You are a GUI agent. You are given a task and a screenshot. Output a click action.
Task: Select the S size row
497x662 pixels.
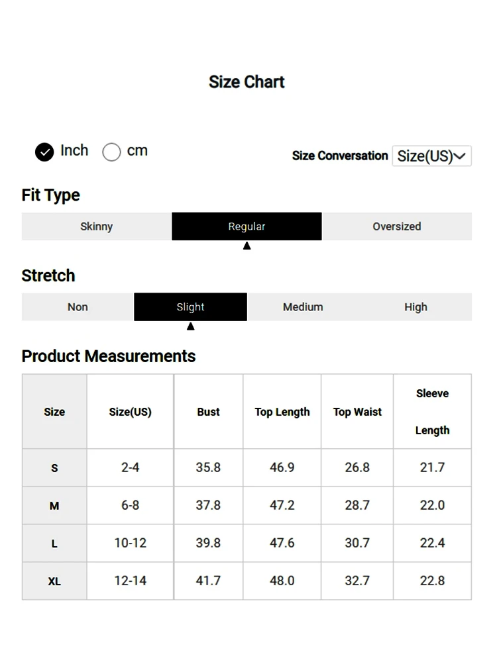coord(54,468)
